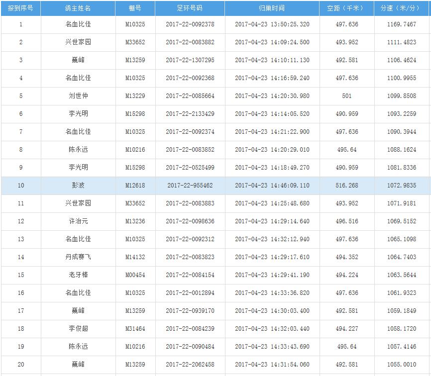
Task: Click the 报到序号 column header
Action: tap(20, 8)
